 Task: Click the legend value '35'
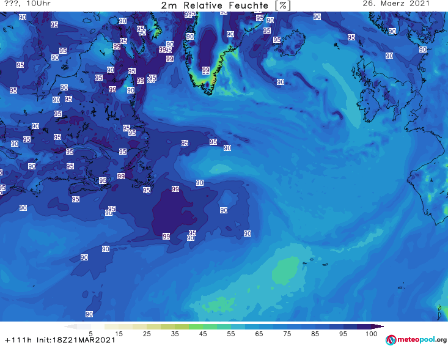pos(175,334)
